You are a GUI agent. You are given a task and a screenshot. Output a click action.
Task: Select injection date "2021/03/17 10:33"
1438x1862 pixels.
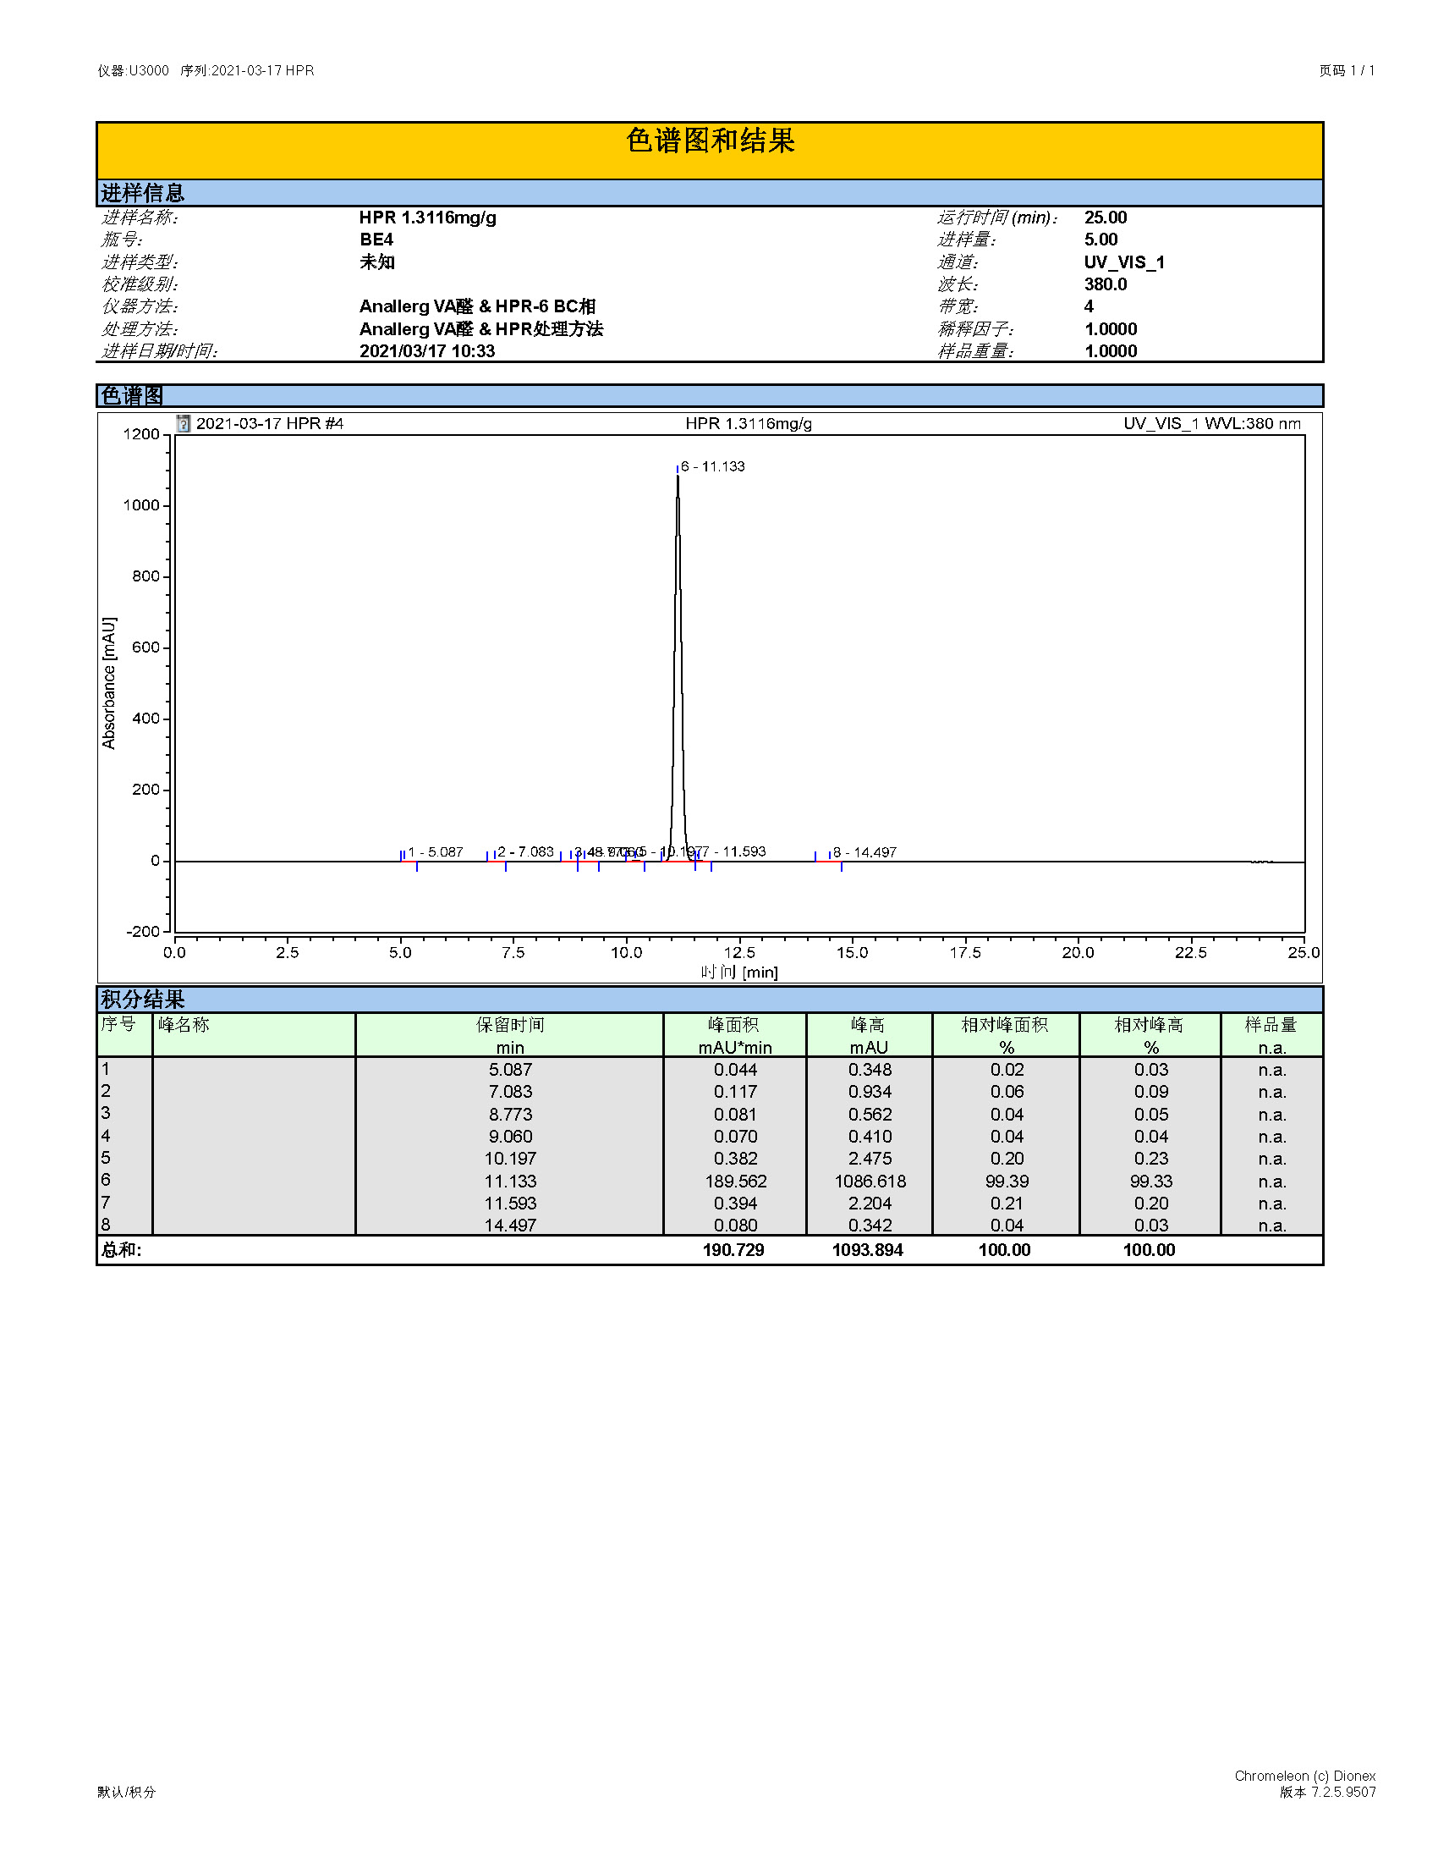click(x=427, y=351)
